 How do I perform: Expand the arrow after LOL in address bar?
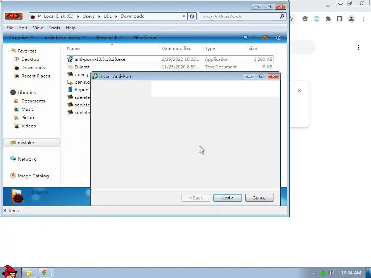[116, 16]
